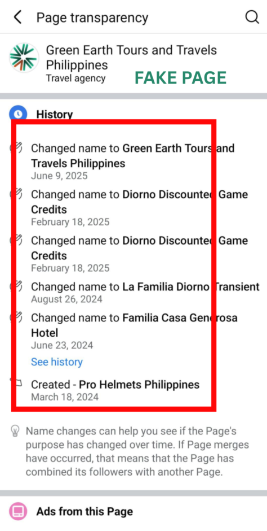This screenshot has width=267, height=531.
Task: Click the flag icon beside Created entry
Action: (x=17, y=383)
